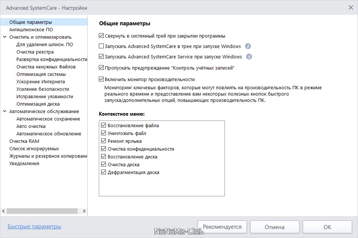Click 'Автоматическое обслуживание' category label
The image size is (358, 238).
coord(44,112)
